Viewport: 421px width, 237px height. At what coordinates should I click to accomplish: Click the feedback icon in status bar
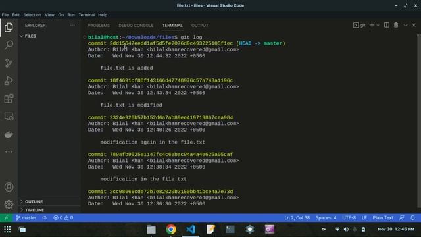tap(402, 218)
